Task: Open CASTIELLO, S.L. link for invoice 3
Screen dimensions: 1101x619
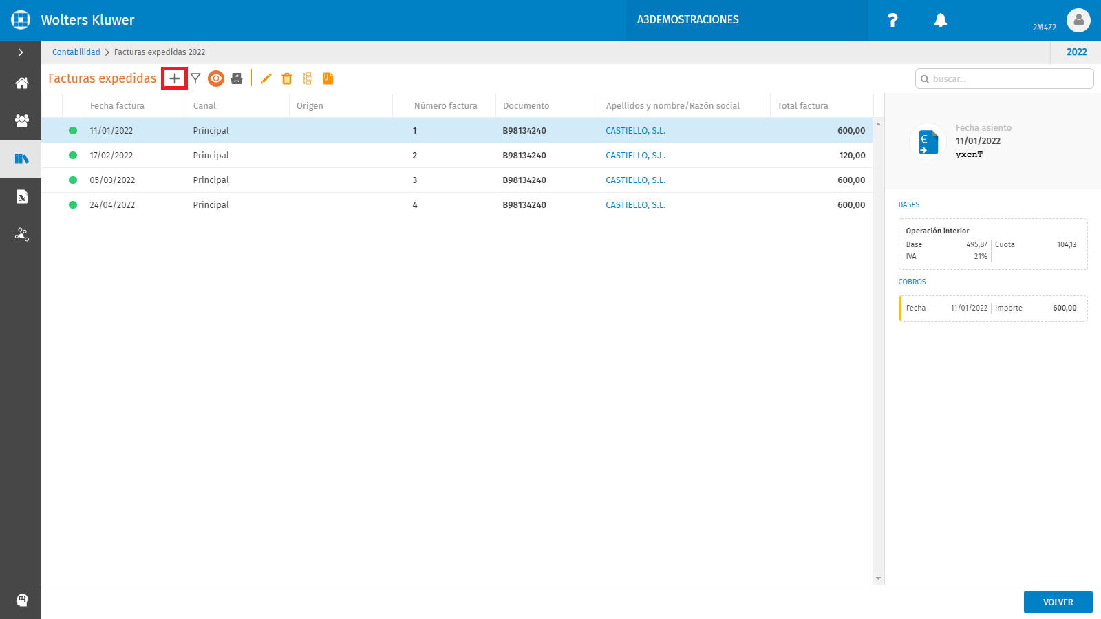Action: [x=635, y=180]
